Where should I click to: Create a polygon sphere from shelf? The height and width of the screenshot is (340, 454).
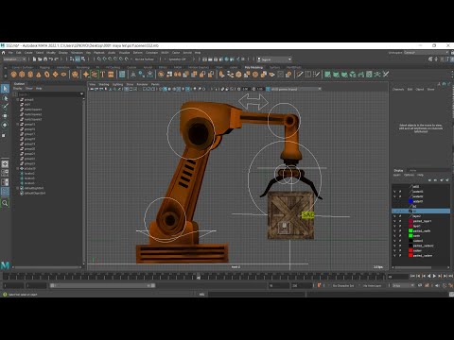point(13,75)
